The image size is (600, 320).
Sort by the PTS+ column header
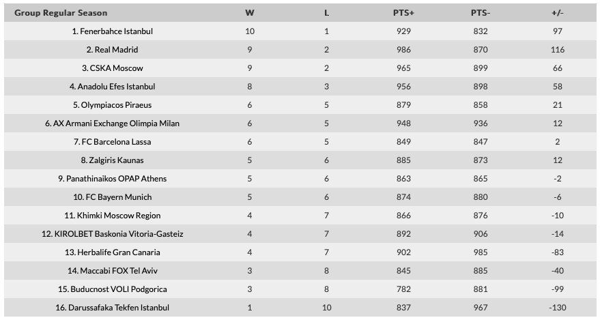point(403,13)
